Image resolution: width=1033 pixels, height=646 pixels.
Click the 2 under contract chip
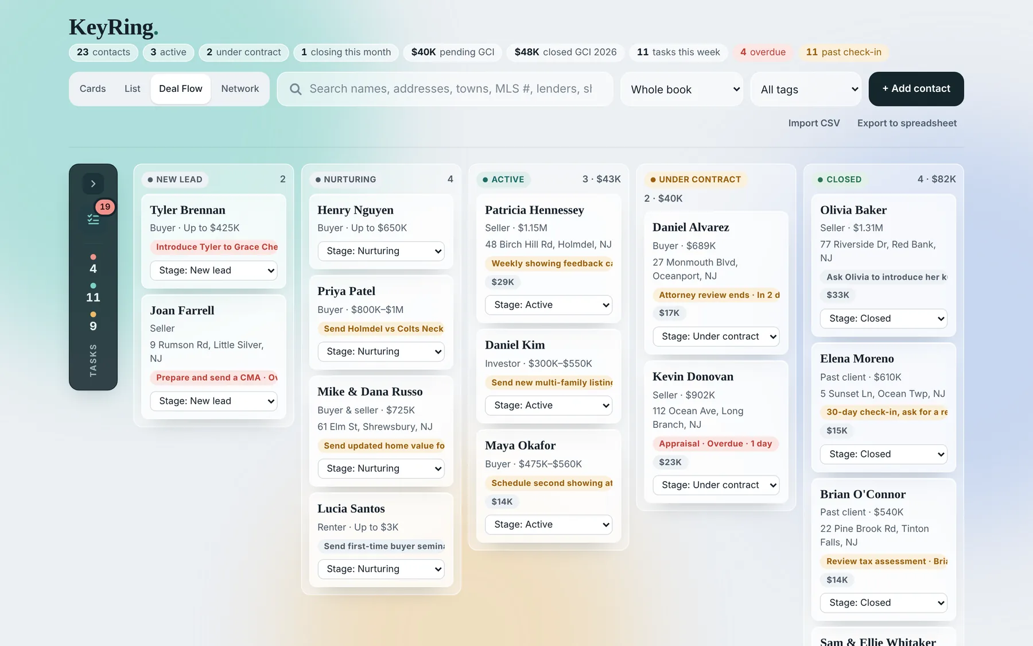tap(243, 52)
